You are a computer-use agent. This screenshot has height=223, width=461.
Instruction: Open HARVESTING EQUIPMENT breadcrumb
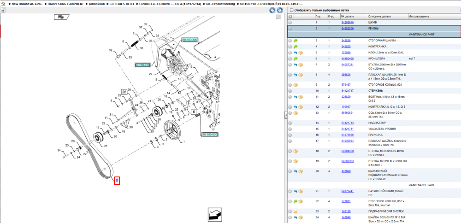tap(65, 4)
